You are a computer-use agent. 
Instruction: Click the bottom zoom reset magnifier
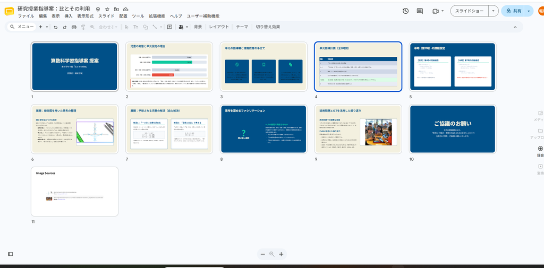(272, 254)
